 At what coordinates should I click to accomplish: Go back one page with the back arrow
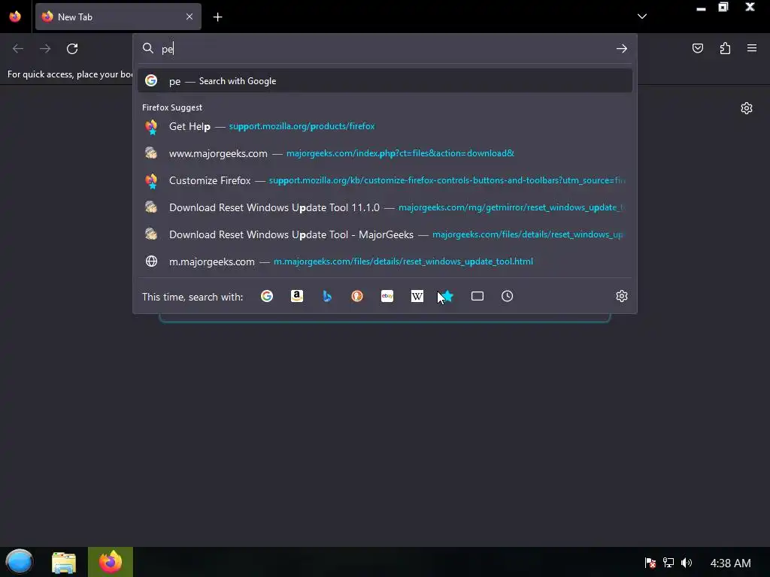(x=18, y=49)
